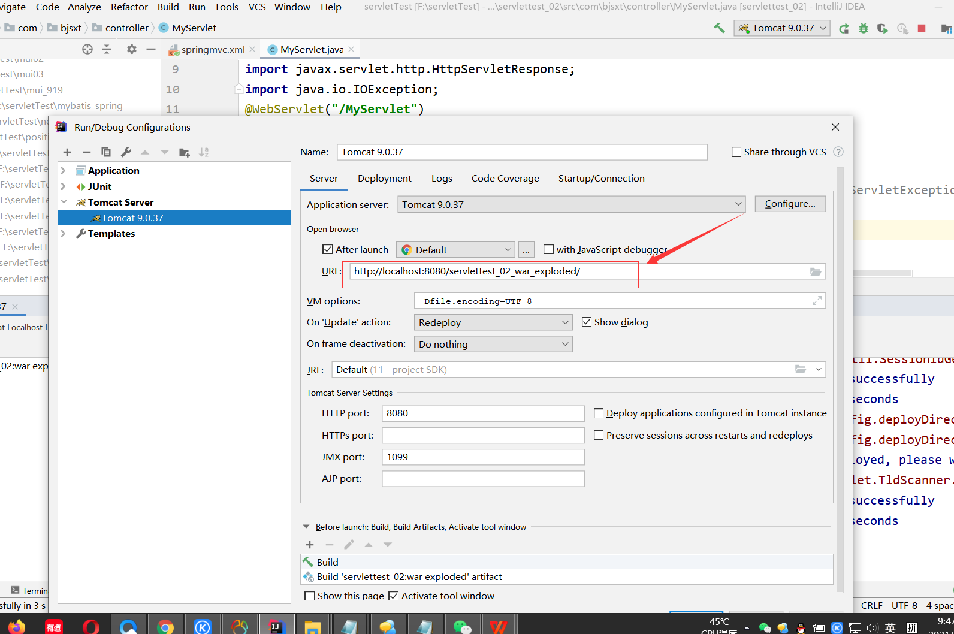The height and width of the screenshot is (634, 954).
Task: Run with coverage from the main toolbar
Action: 883,28
